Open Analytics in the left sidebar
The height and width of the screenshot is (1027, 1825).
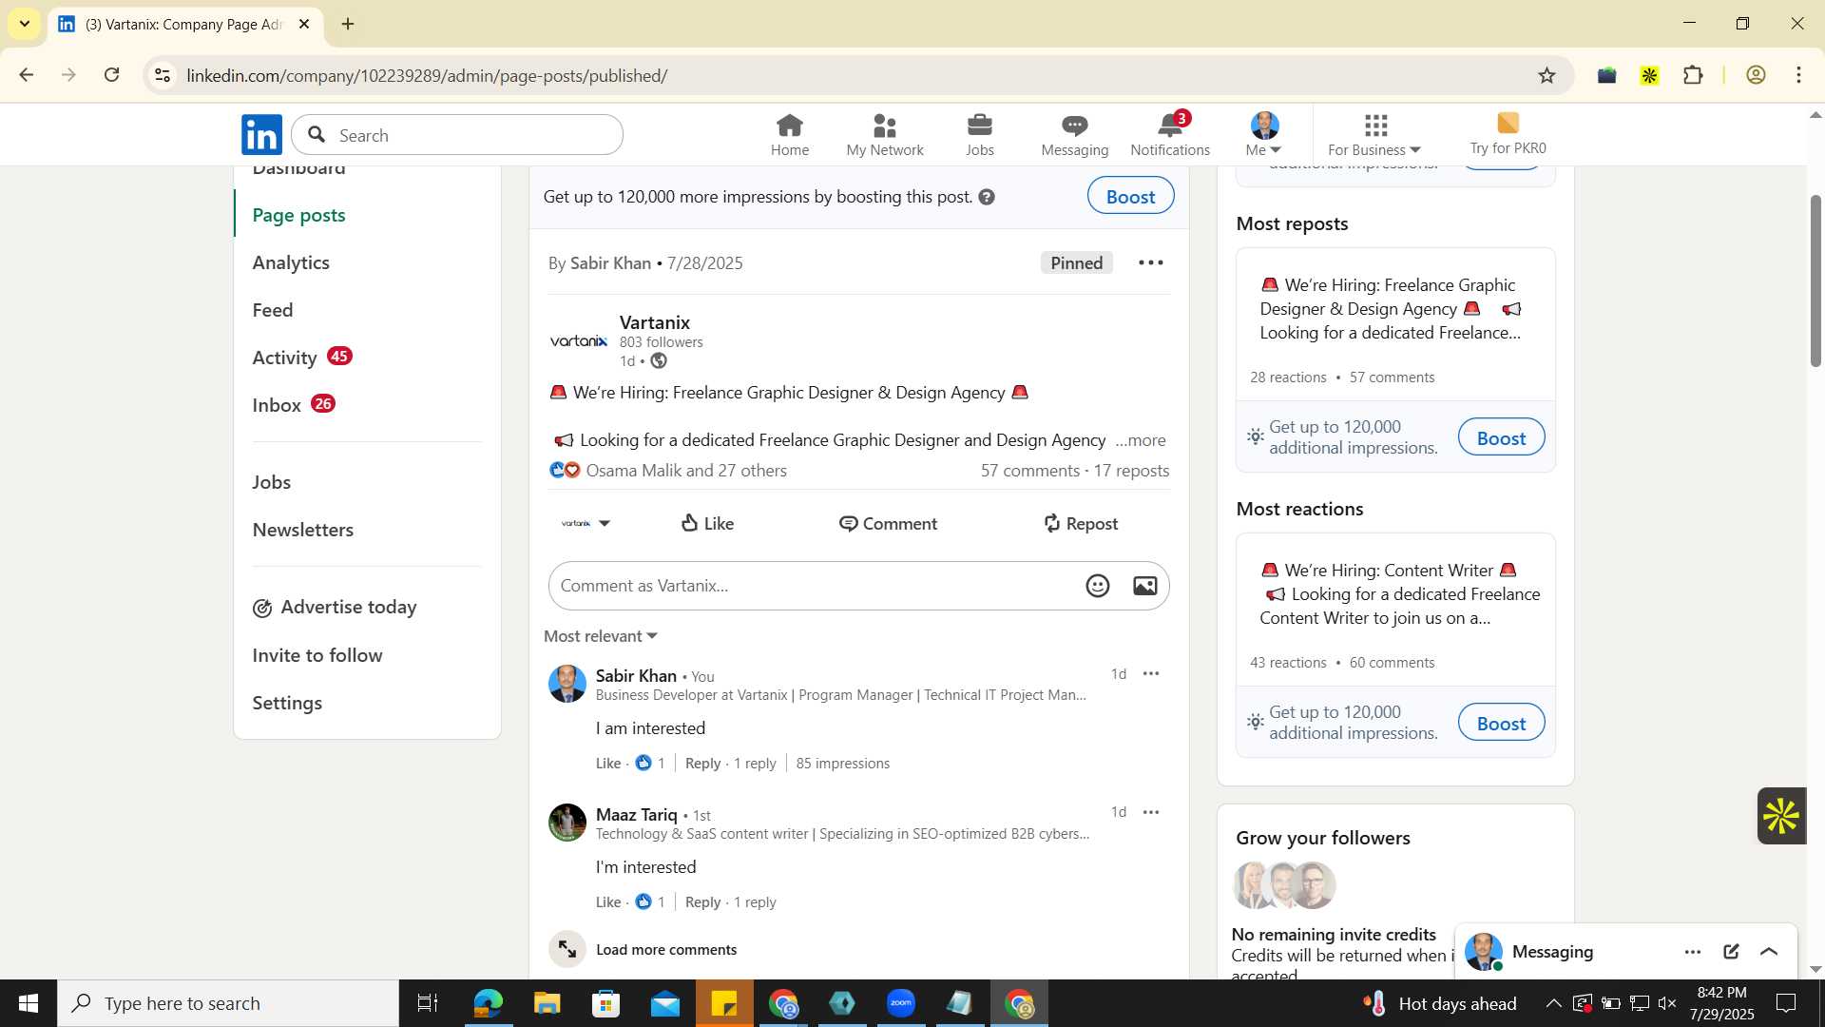[291, 262]
